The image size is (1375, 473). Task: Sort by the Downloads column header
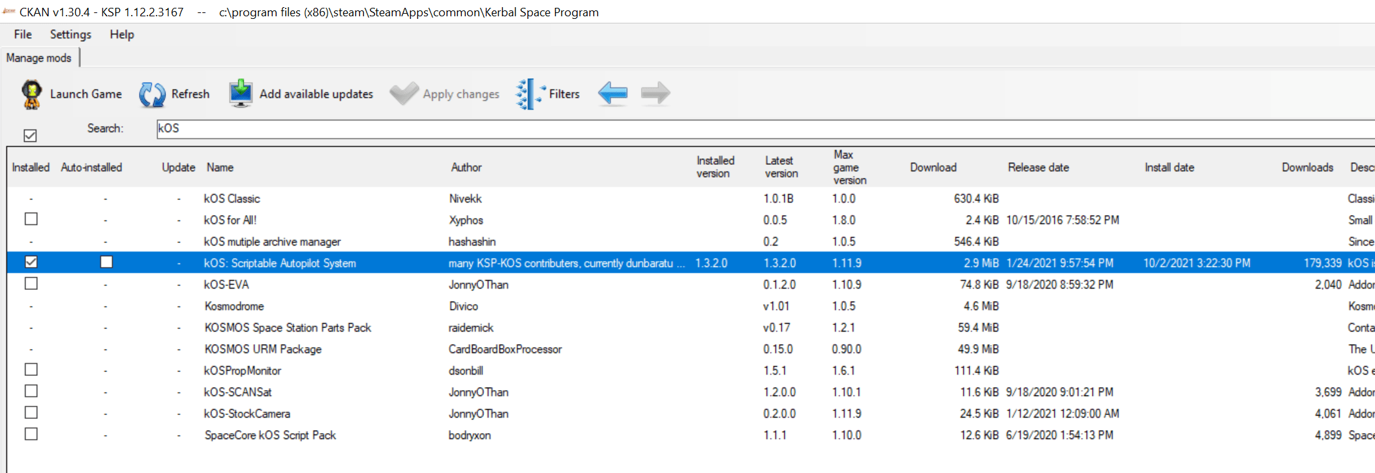pyautogui.click(x=1307, y=167)
